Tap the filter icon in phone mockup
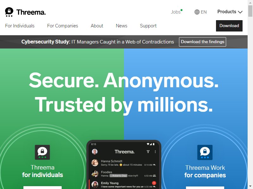The height and width of the screenshot is (189, 253). pyautogui.click(x=148, y=152)
